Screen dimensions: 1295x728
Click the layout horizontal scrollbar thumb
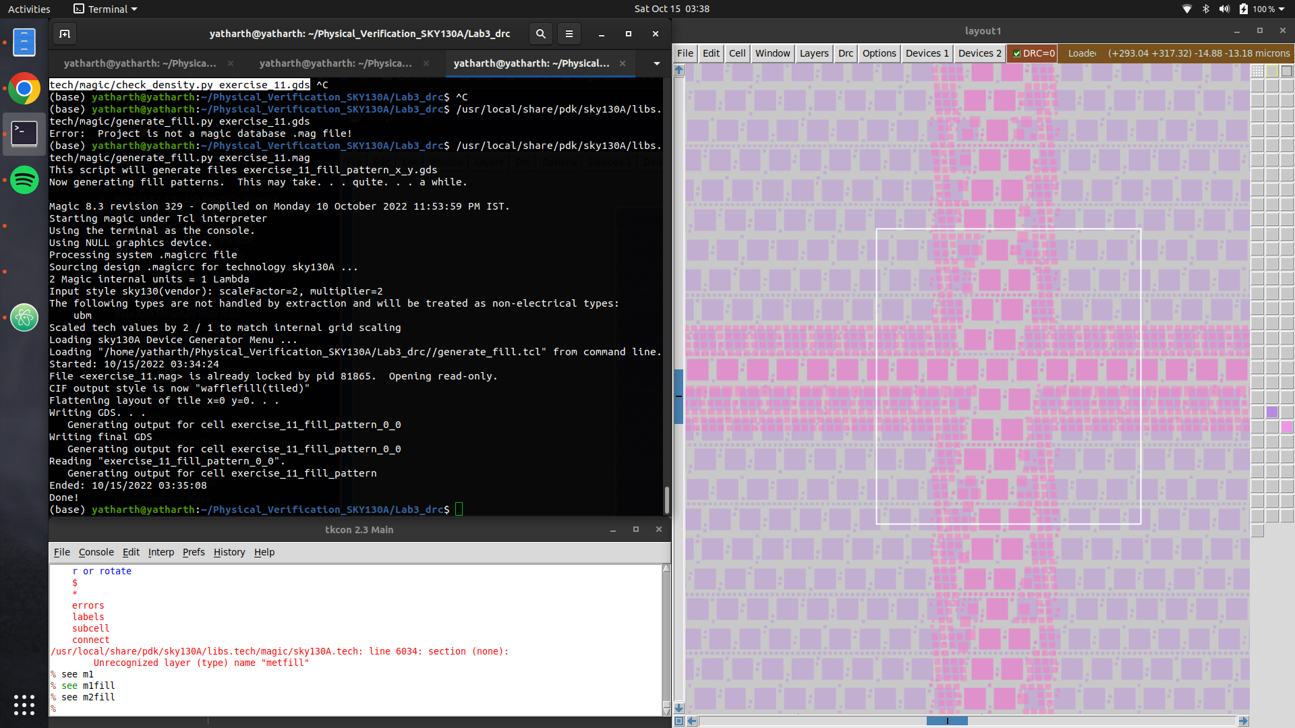(947, 721)
